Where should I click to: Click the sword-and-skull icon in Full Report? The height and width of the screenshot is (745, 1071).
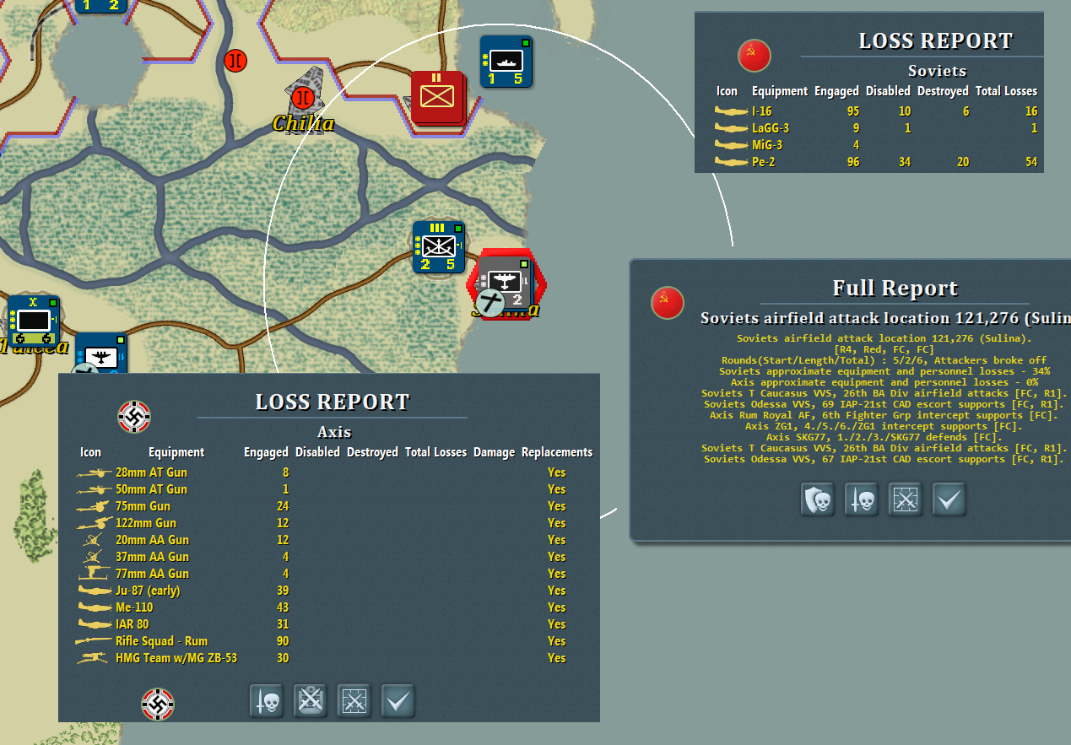click(x=861, y=499)
